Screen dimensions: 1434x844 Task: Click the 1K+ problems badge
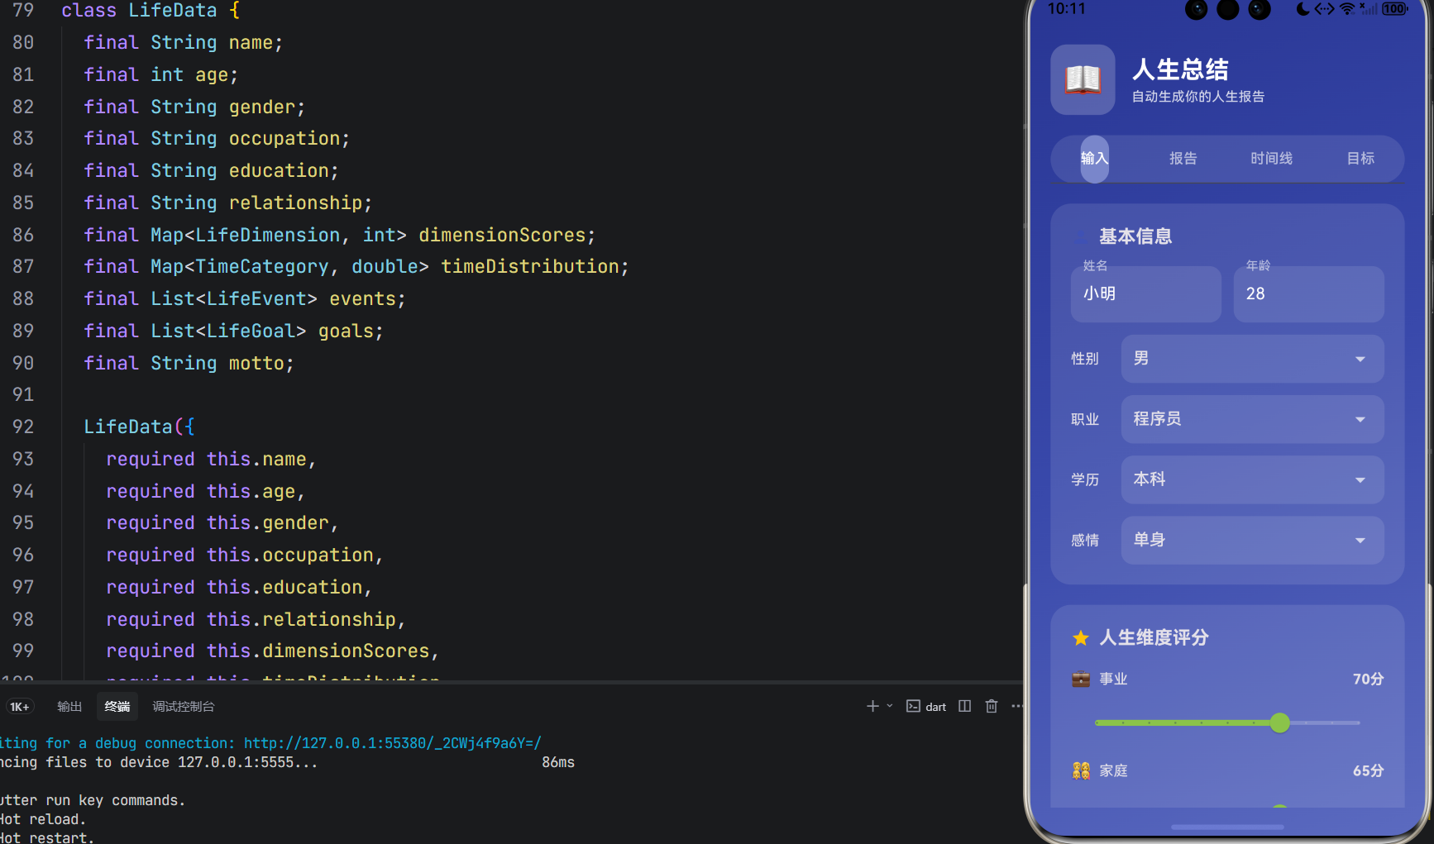point(19,707)
